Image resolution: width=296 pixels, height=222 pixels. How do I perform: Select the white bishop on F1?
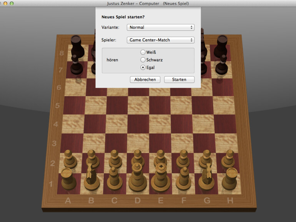point(183,179)
